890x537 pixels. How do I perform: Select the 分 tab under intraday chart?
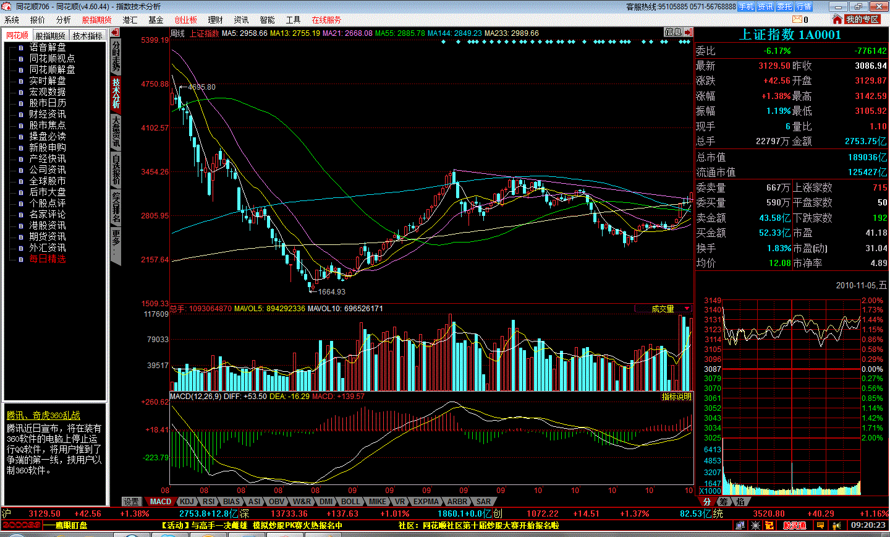[707, 502]
